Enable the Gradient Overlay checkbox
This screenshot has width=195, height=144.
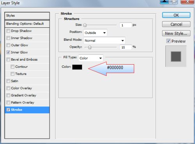(x=8, y=95)
